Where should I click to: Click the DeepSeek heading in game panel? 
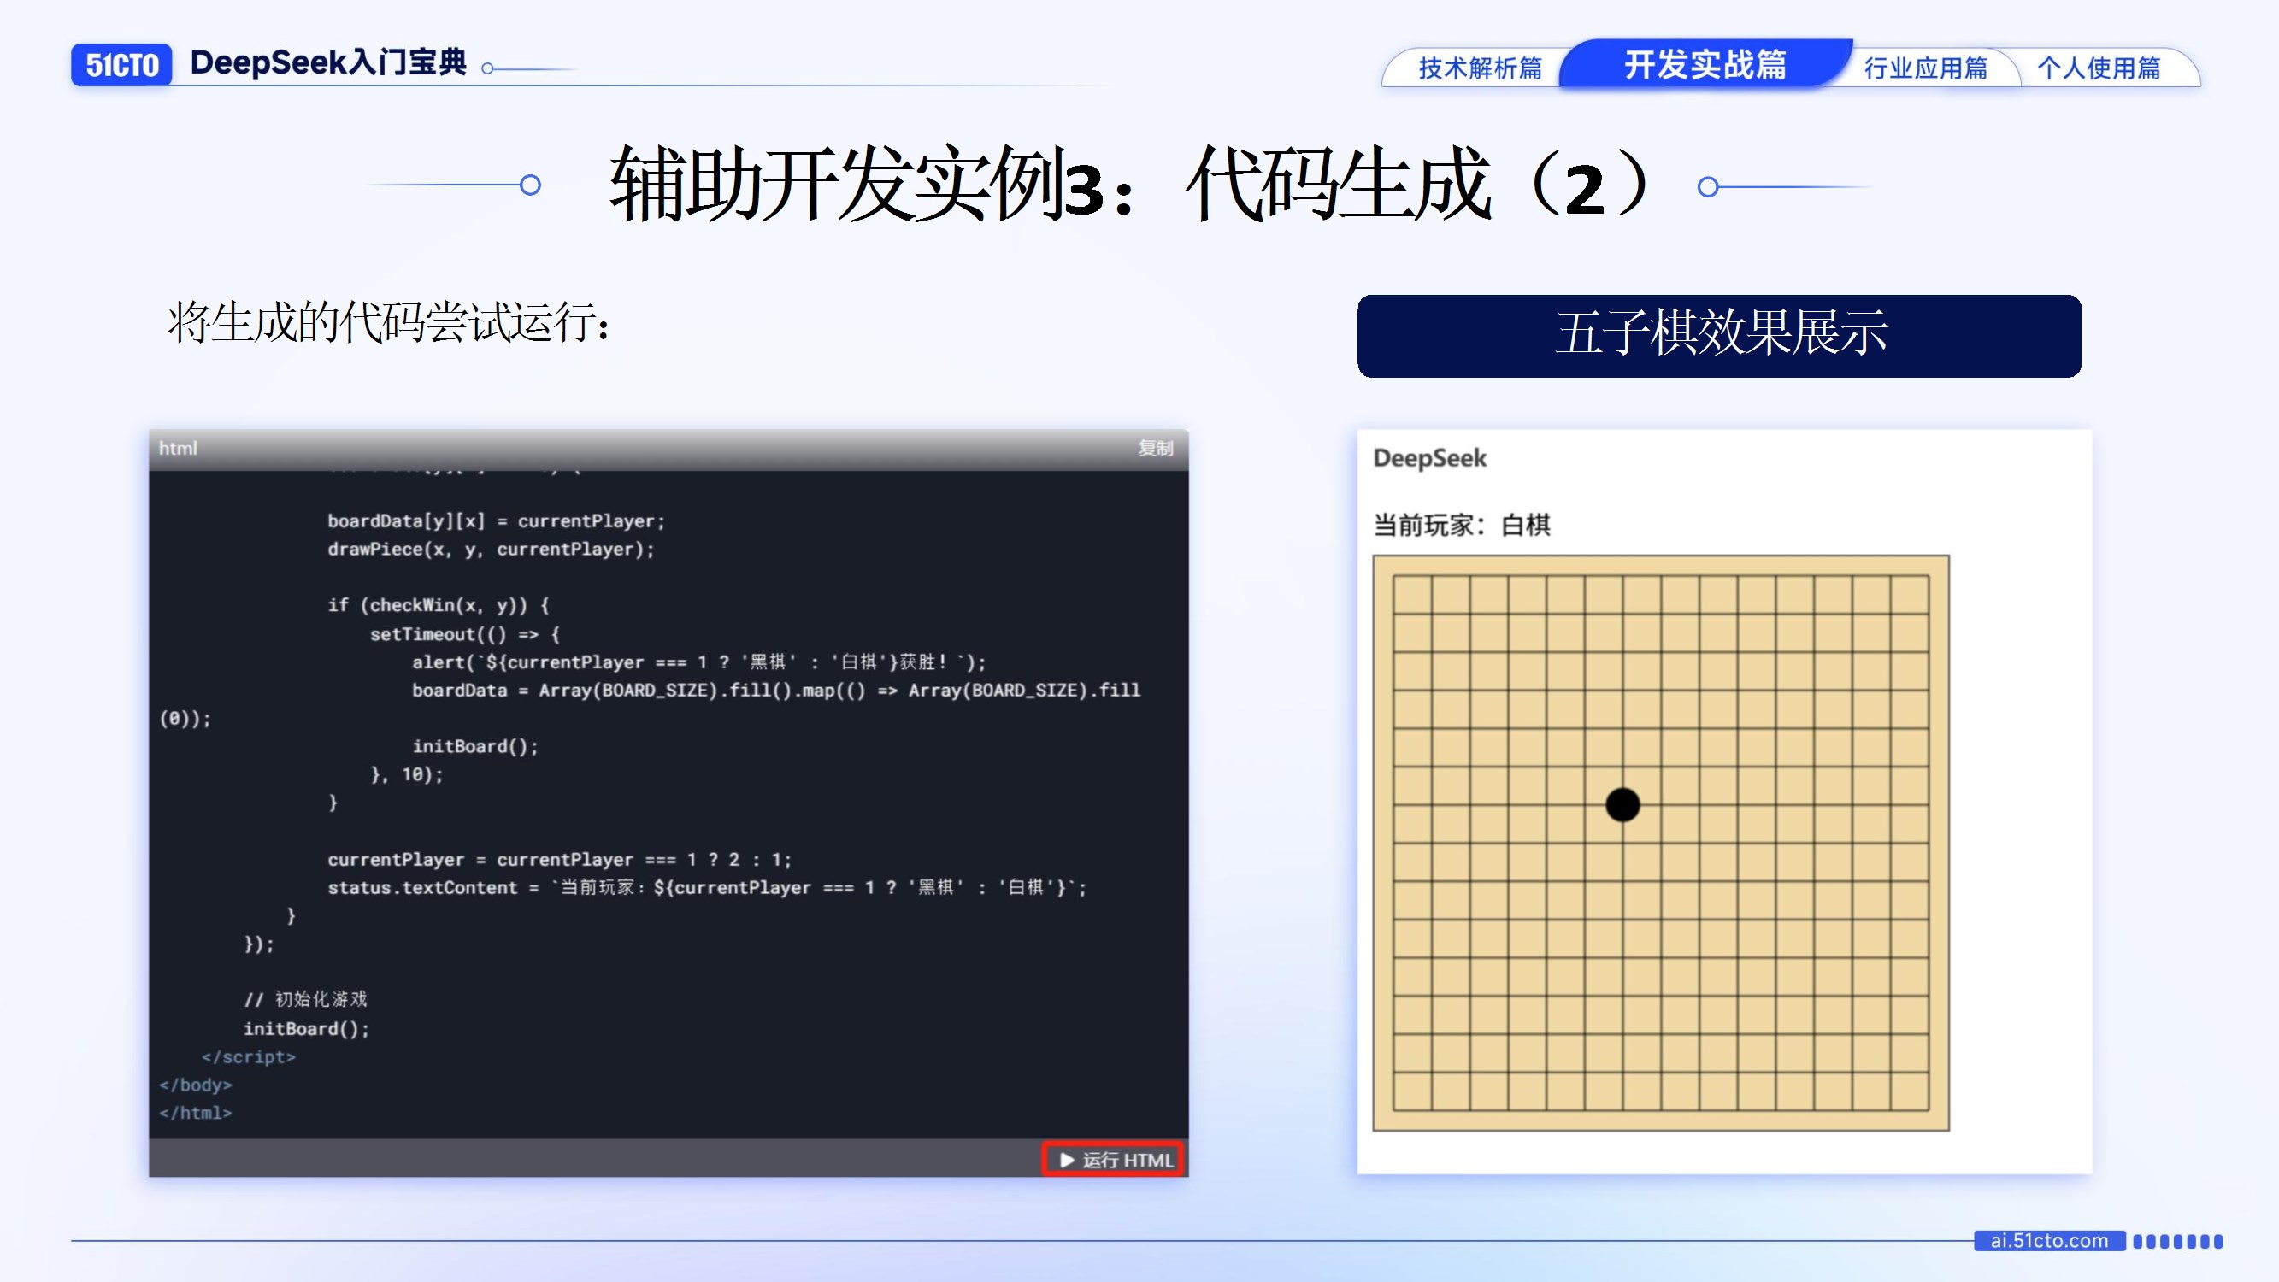coord(1428,458)
